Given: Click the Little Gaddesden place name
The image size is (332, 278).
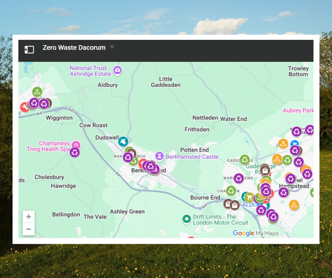Looking at the screenshot, I should (x=166, y=82).
